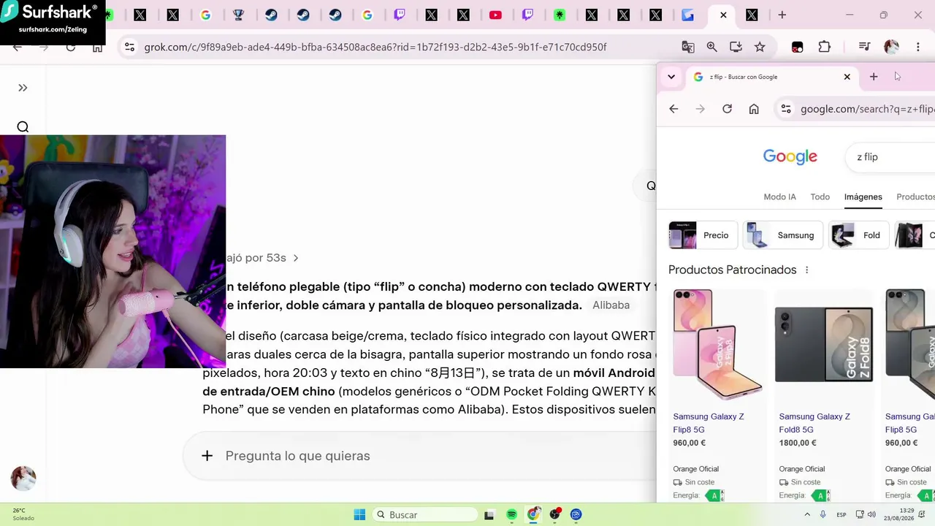Click the microphone icon in the system tray

click(x=823, y=515)
